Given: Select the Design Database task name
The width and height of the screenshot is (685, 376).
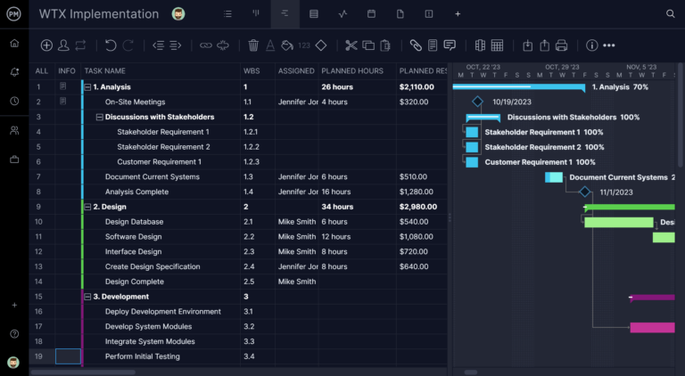Looking at the screenshot, I should (x=134, y=222).
